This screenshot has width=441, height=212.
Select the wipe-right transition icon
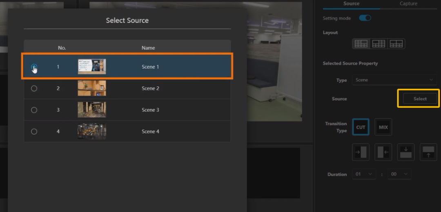361,152
